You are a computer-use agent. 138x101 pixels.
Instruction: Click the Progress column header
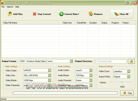(x=115, y=23)
